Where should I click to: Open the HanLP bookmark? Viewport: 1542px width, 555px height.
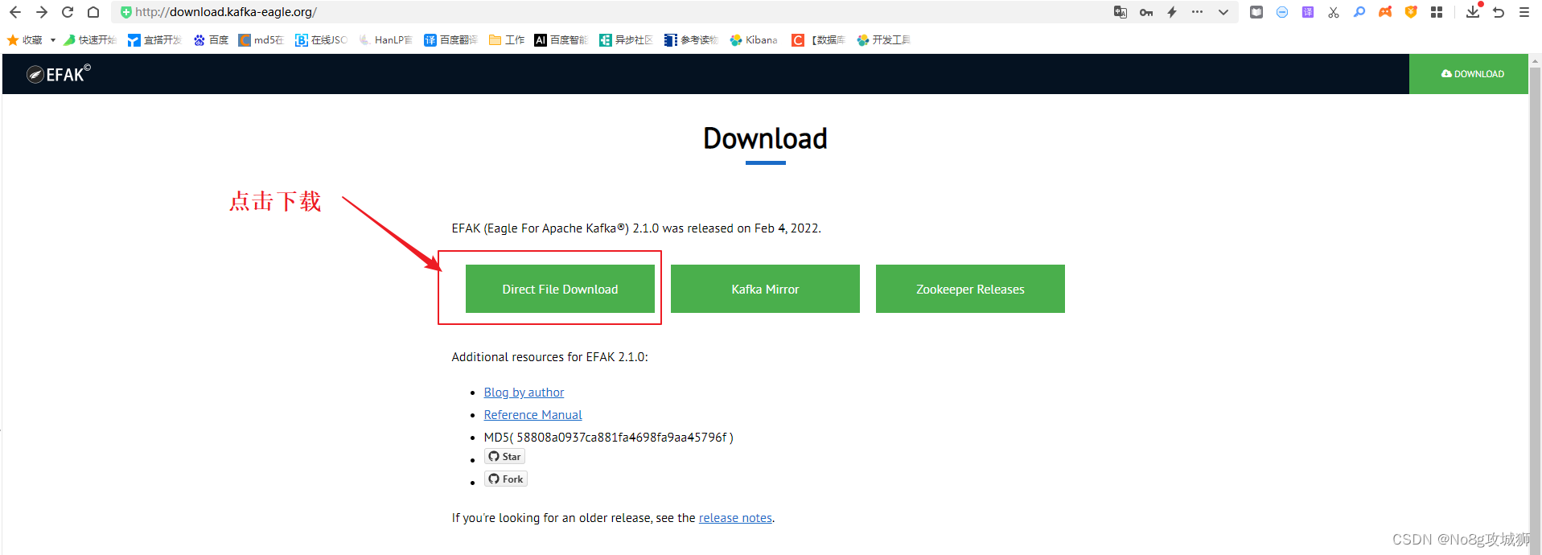[x=385, y=40]
